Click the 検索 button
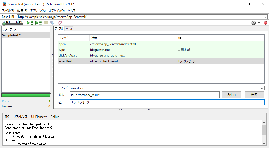The width and height of the screenshot is (269, 148). click(x=254, y=95)
